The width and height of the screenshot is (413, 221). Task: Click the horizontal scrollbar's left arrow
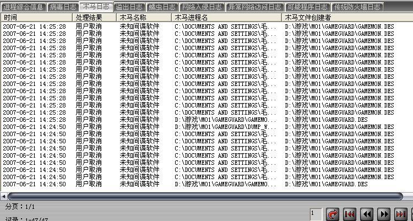point(4,196)
